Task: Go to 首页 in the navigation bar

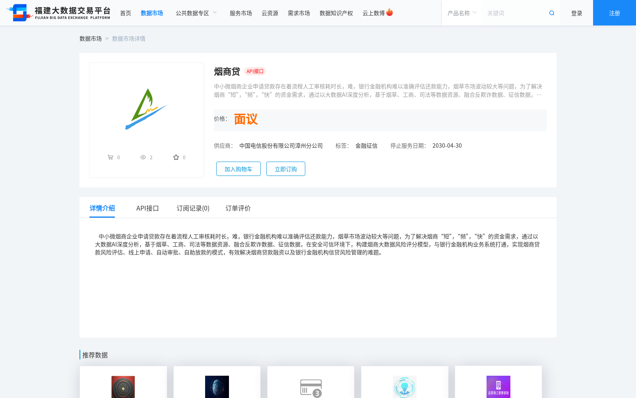Action: point(126,13)
